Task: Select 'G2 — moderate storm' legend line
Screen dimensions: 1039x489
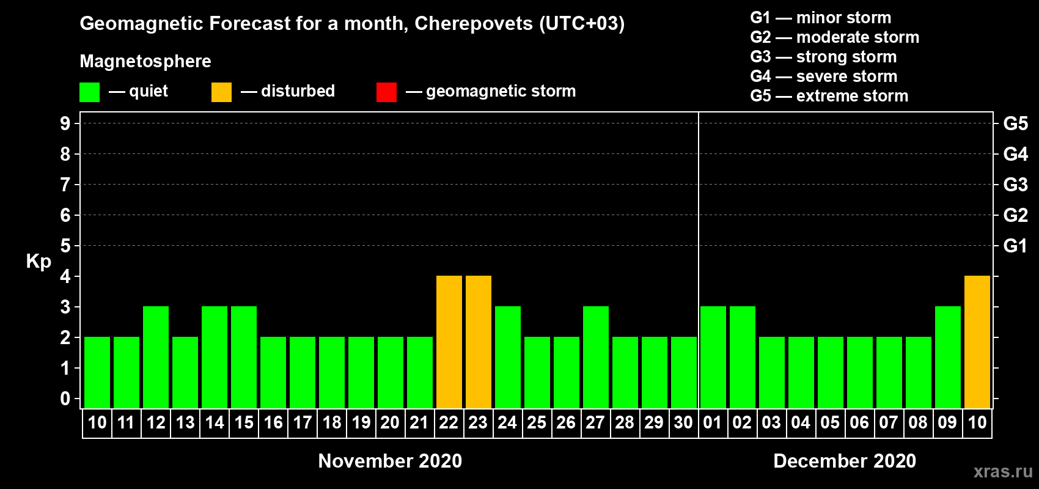Action: click(835, 37)
